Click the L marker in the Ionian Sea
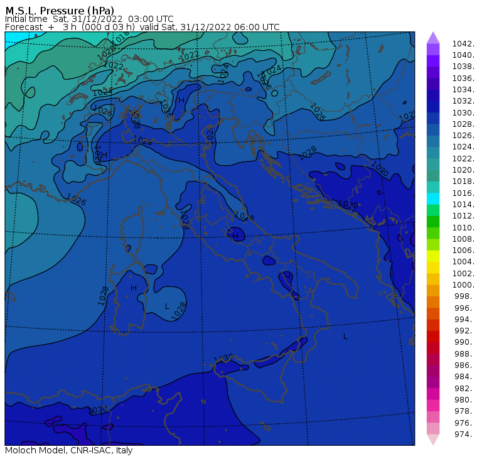 click(x=345, y=337)
